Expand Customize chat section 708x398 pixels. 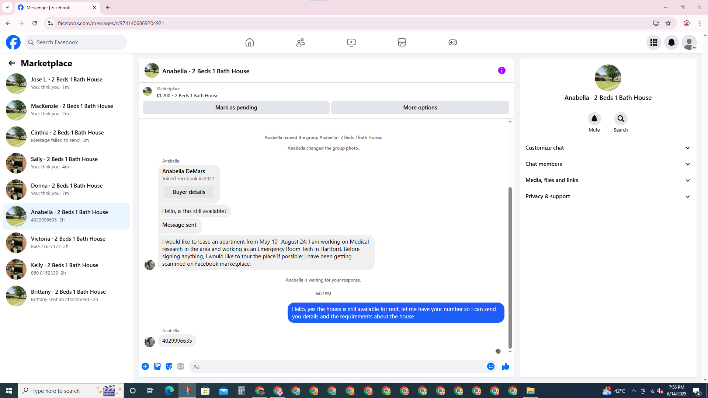point(608,148)
